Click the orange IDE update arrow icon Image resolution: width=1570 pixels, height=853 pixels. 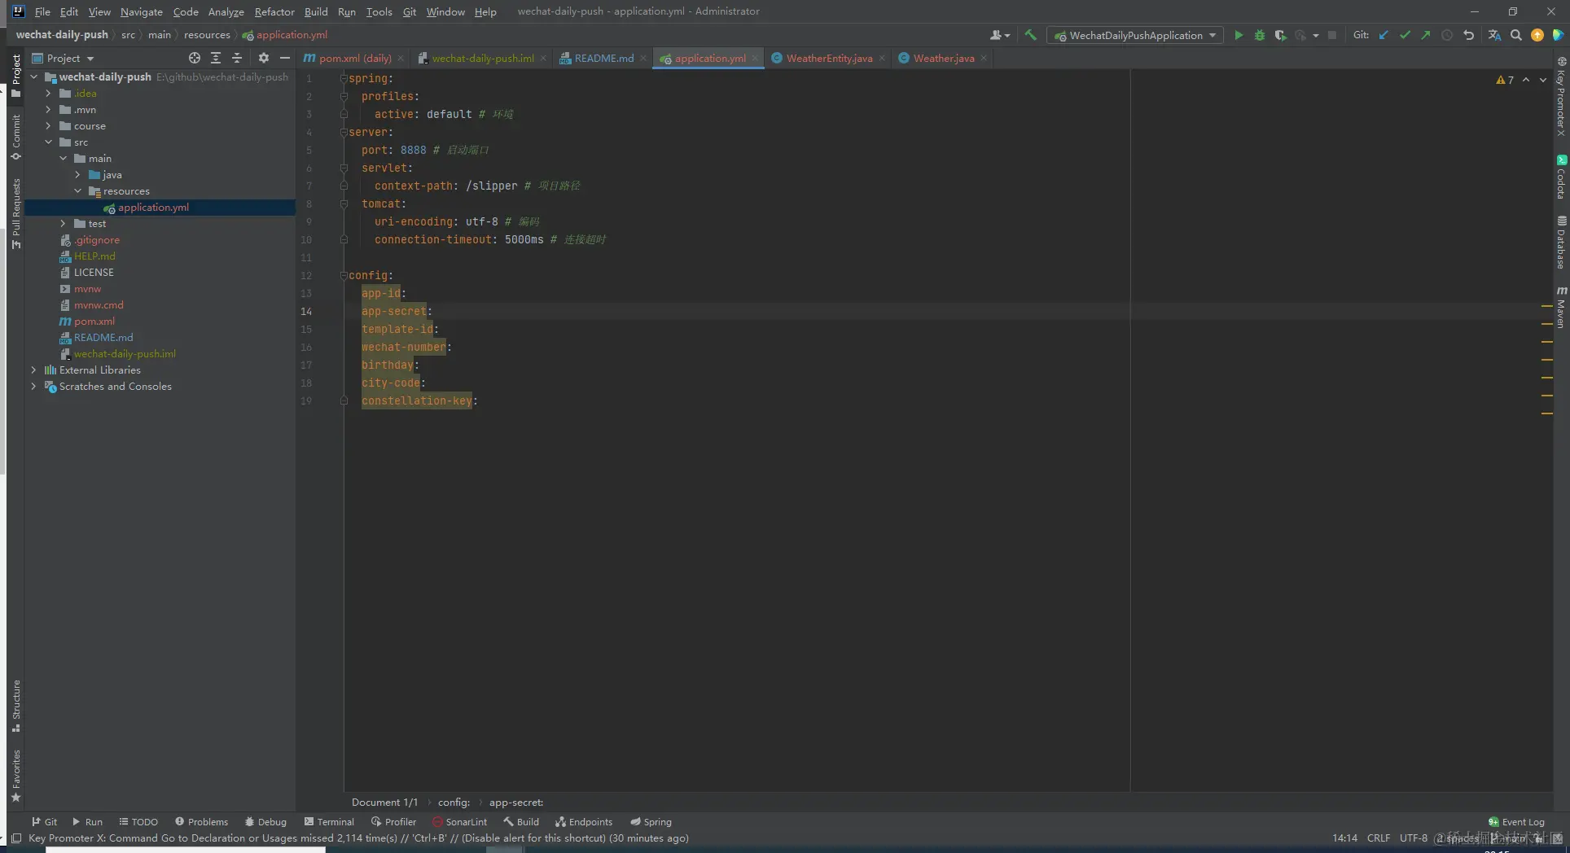click(x=1537, y=35)
